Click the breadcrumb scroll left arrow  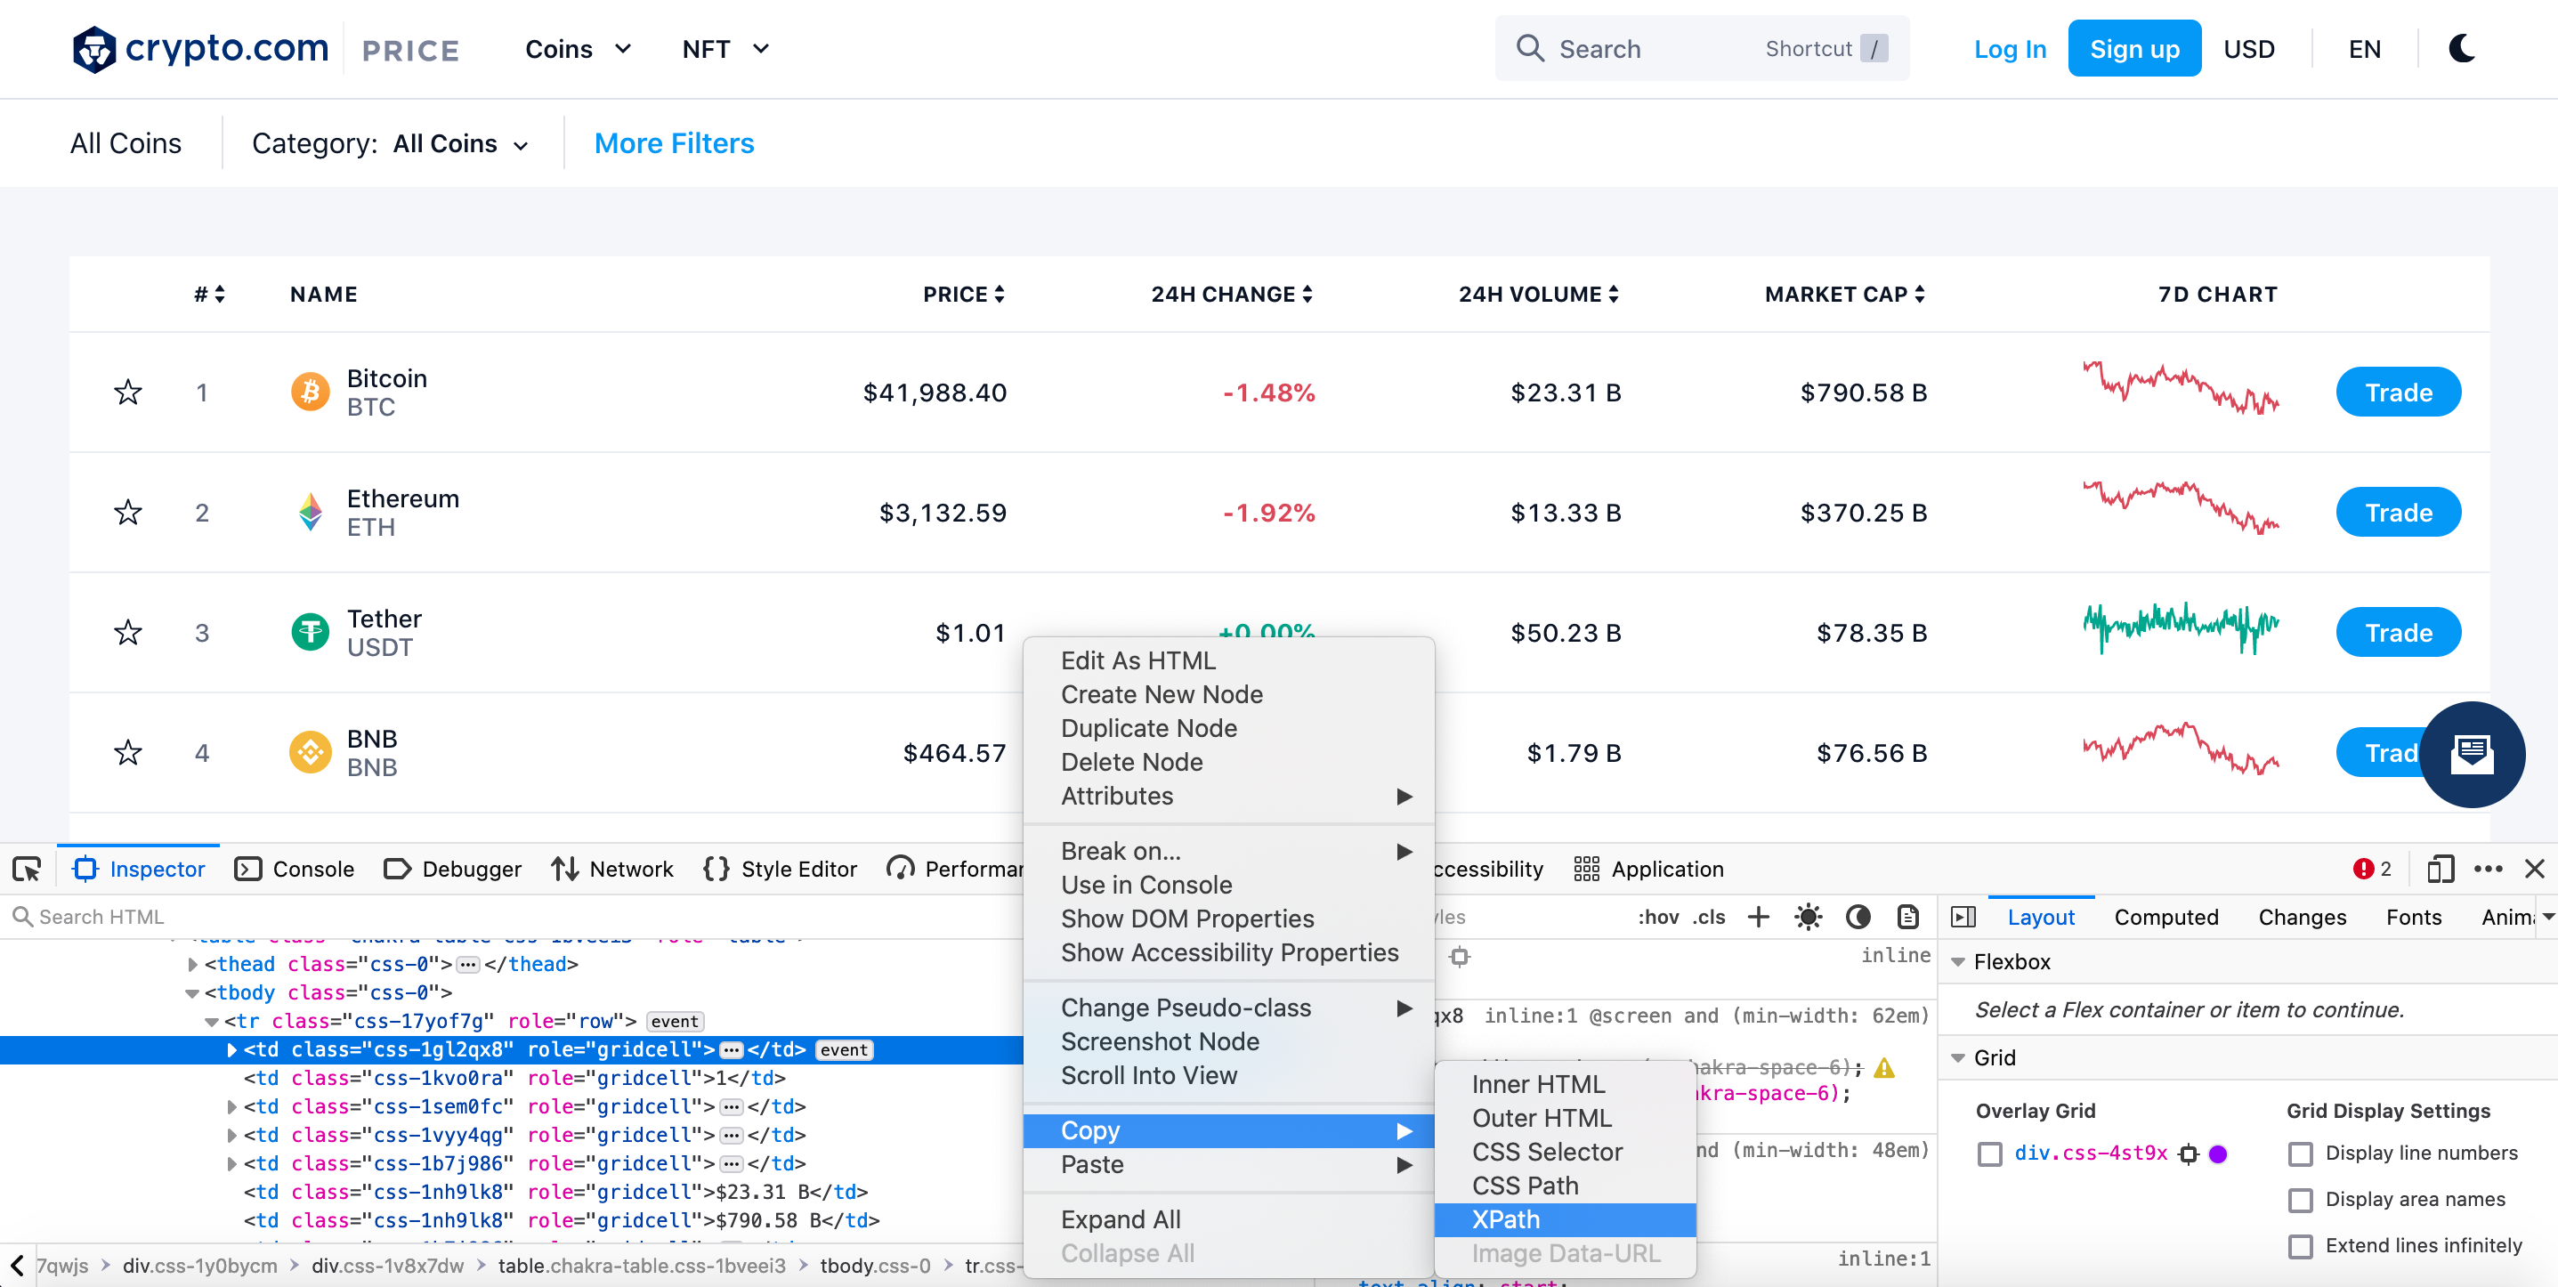[17, 1265]
